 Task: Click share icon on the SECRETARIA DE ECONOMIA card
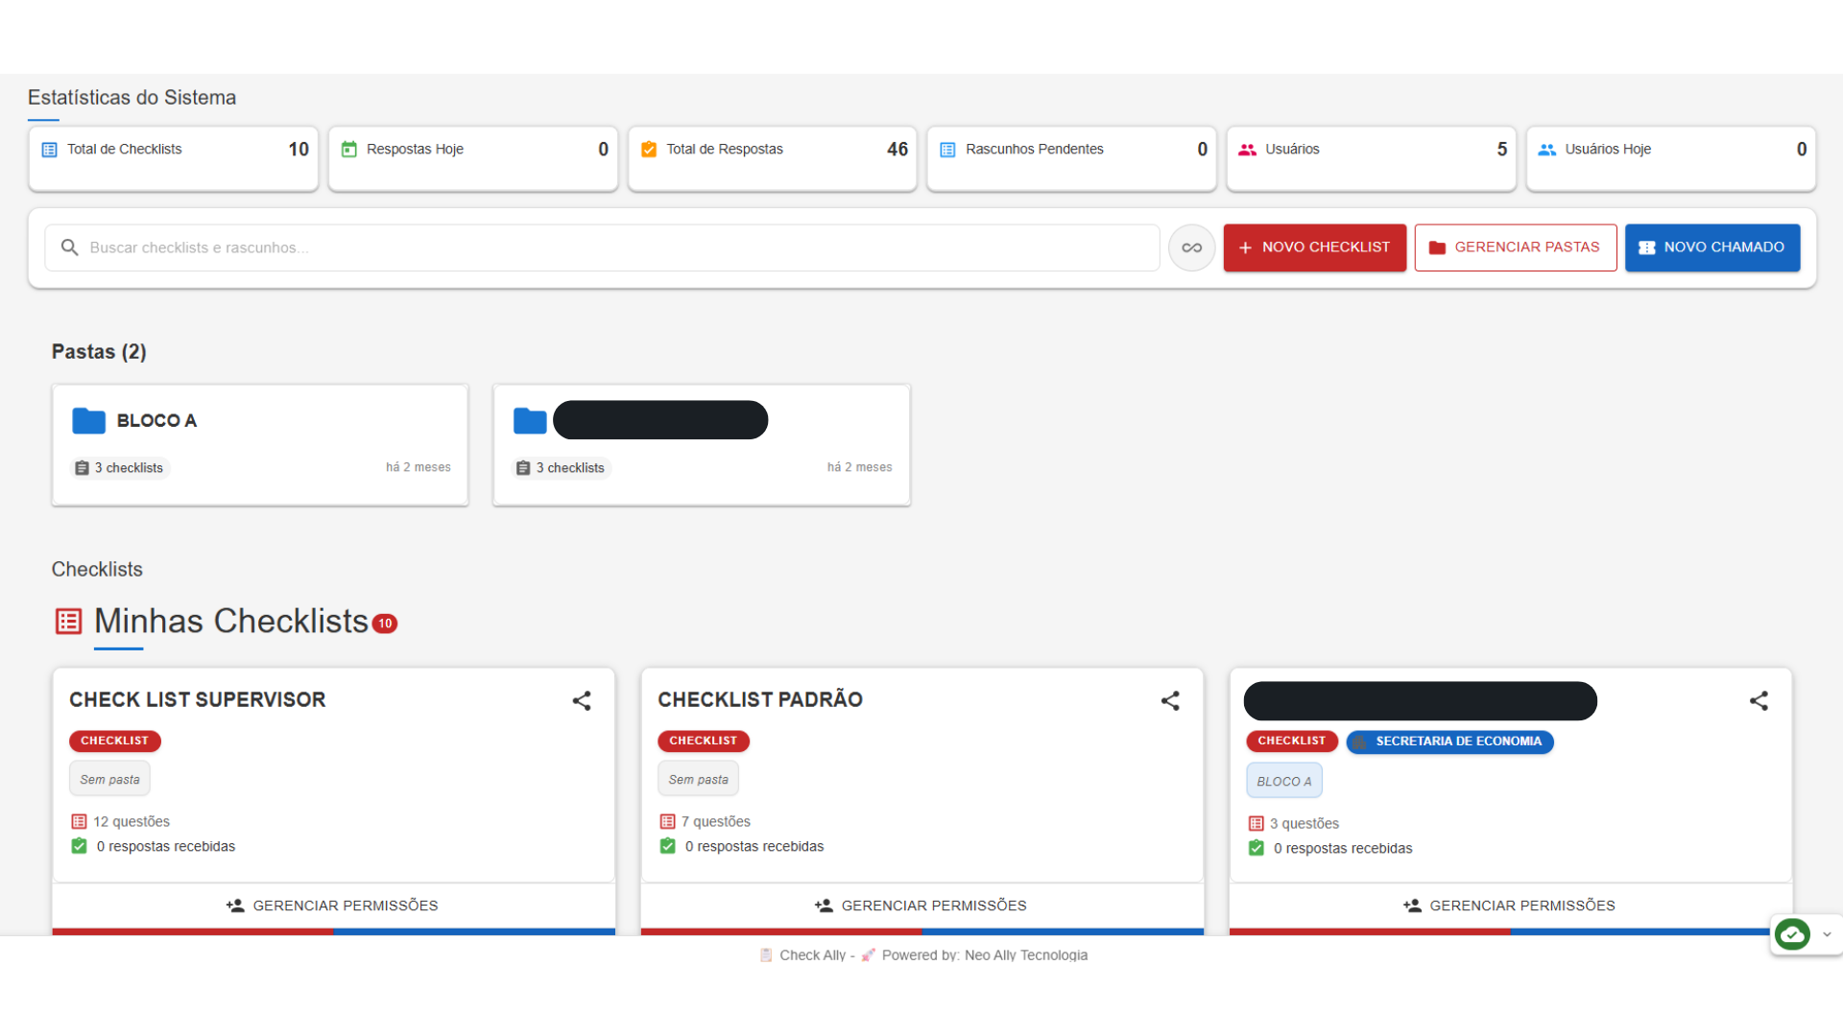(x=1759, y=701)
